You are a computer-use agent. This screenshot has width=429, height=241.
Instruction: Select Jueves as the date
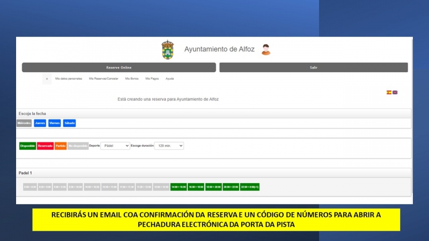tap(40, 123)
